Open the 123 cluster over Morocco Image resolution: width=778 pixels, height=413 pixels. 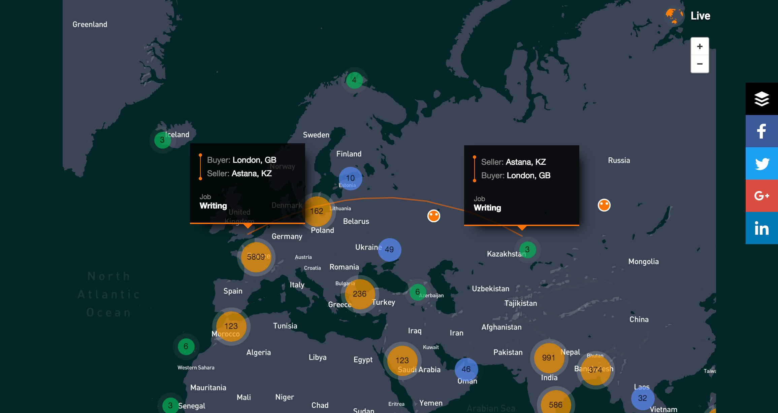tap(231, 326)
